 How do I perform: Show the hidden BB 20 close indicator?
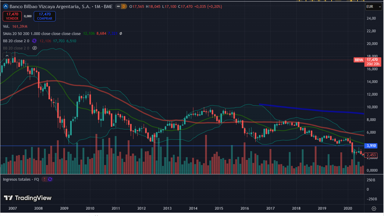tap(34, 48)
